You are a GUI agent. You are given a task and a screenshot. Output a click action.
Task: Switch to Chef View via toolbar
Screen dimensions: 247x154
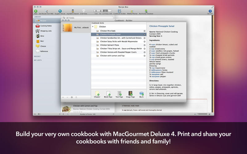tap(84, 11)
